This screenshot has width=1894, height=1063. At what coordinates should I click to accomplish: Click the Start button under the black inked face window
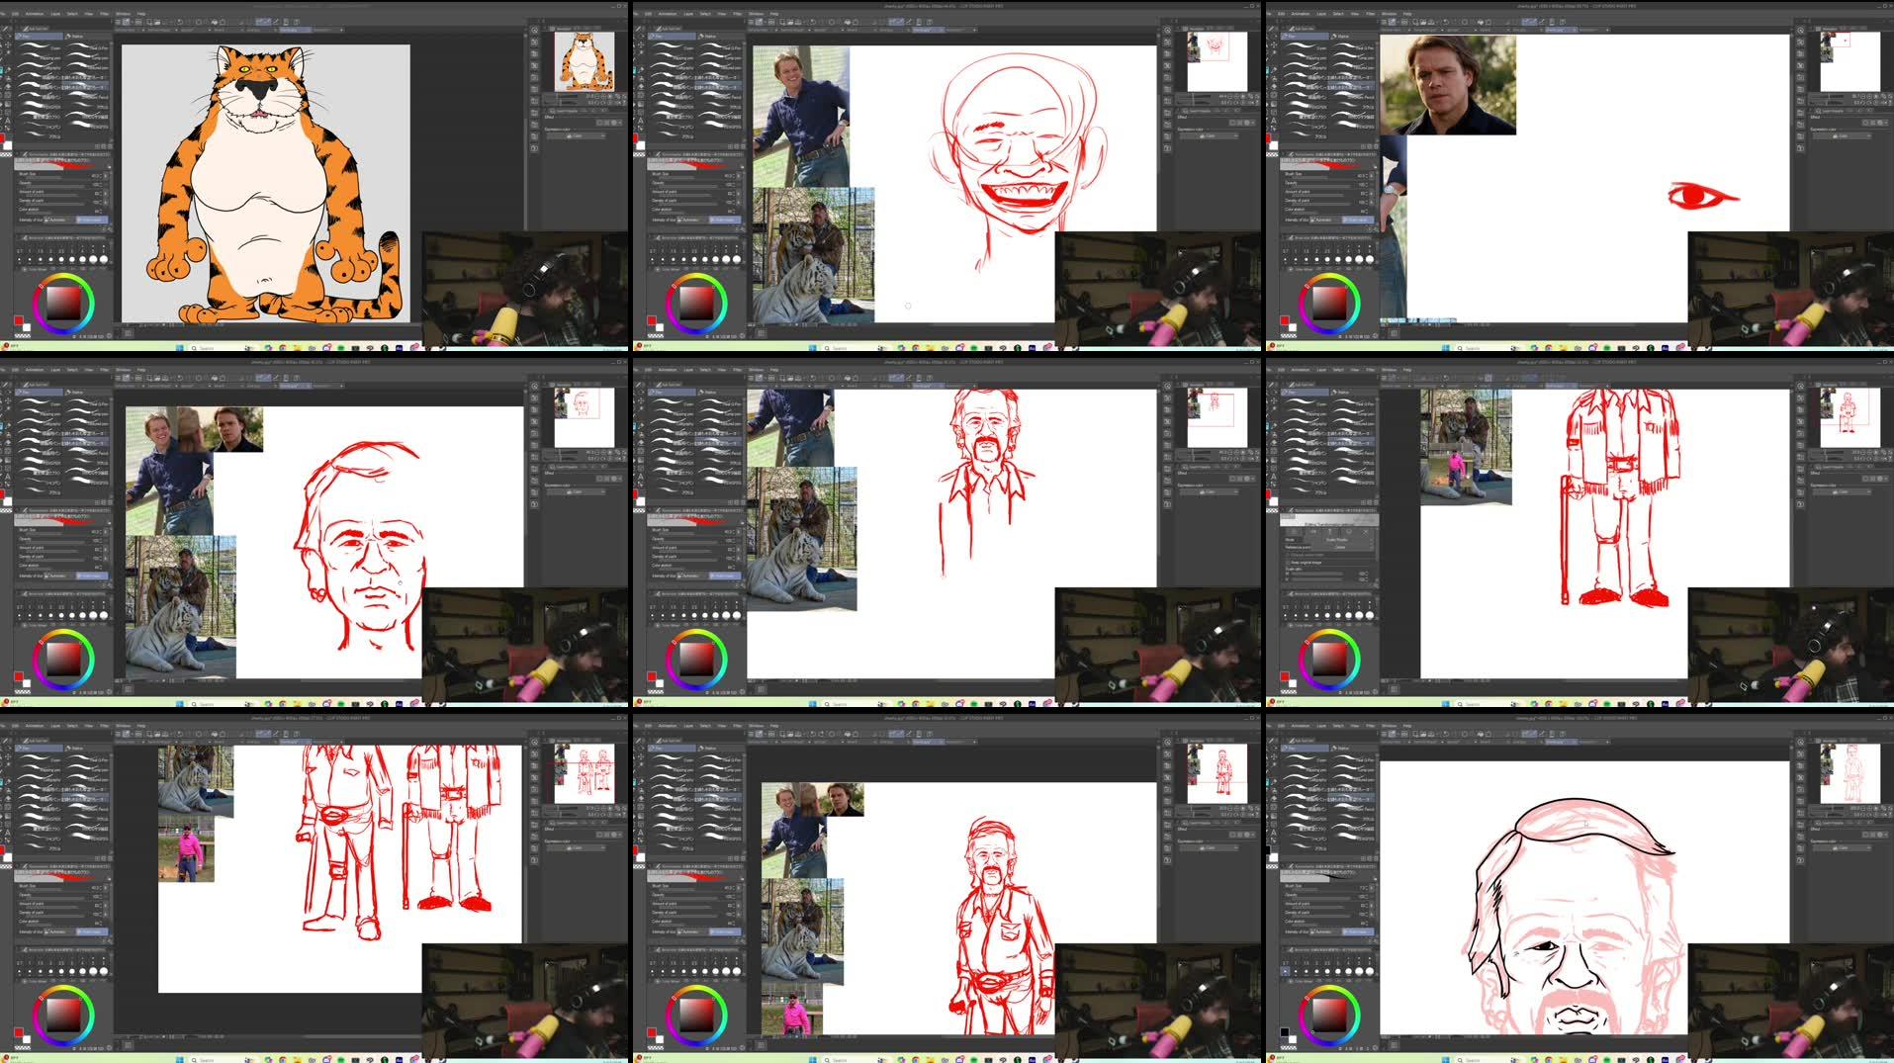point(1445,1059)
